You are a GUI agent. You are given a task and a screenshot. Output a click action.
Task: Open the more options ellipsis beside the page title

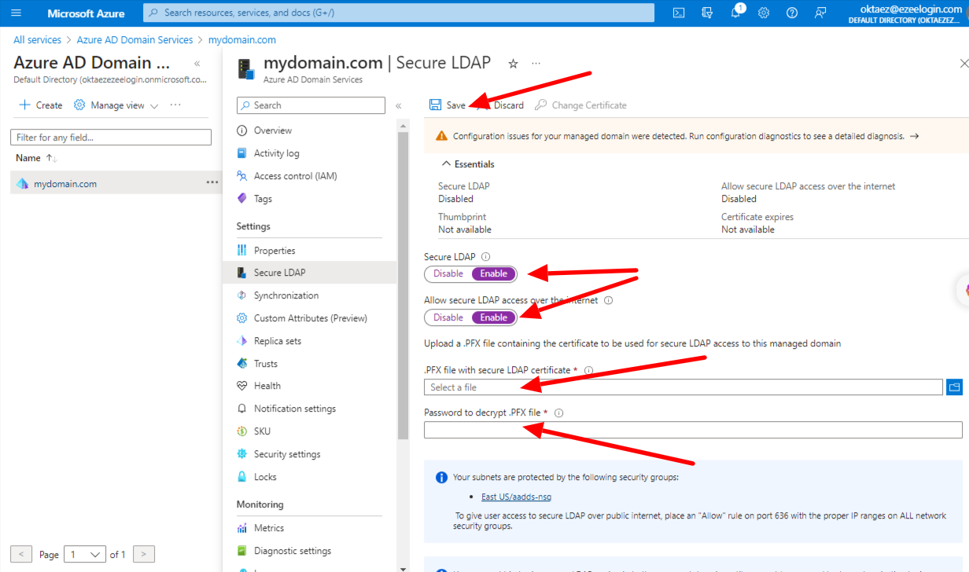click(536, 64)
